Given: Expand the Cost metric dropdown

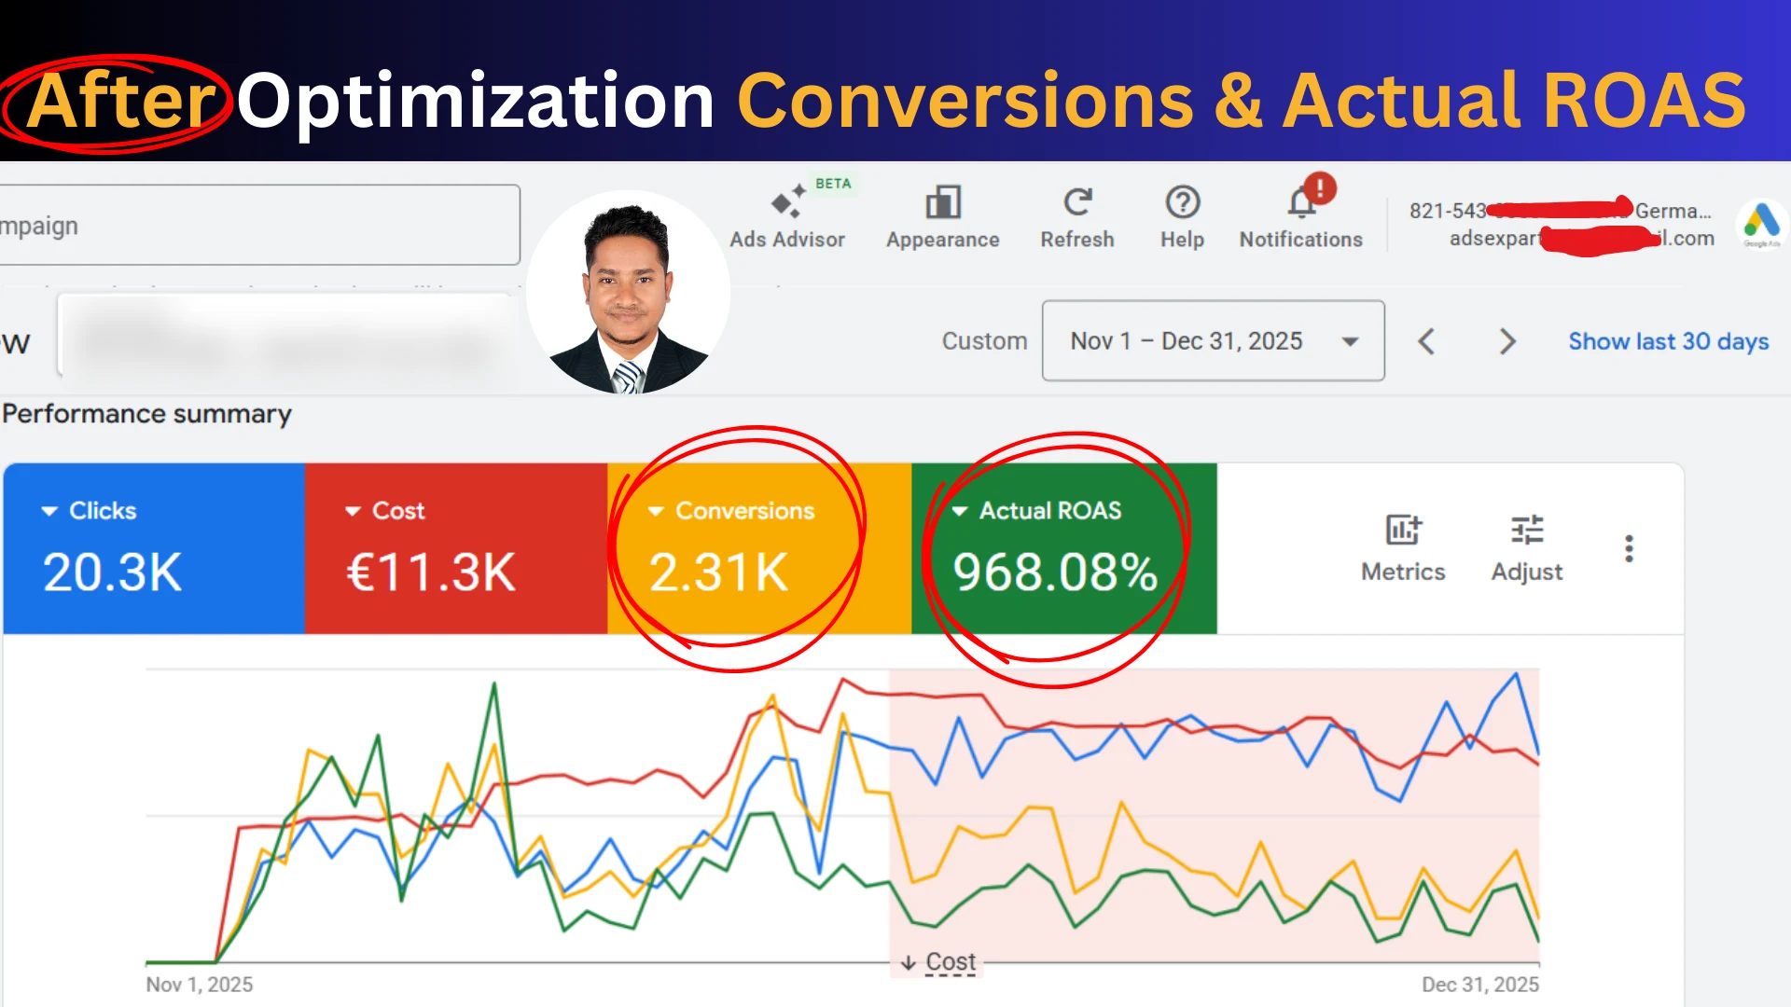Looking at the screenshot, I should coord(353,511).
